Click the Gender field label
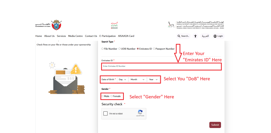Viewport: 271px width, 133px height. [x=105, y=89]
